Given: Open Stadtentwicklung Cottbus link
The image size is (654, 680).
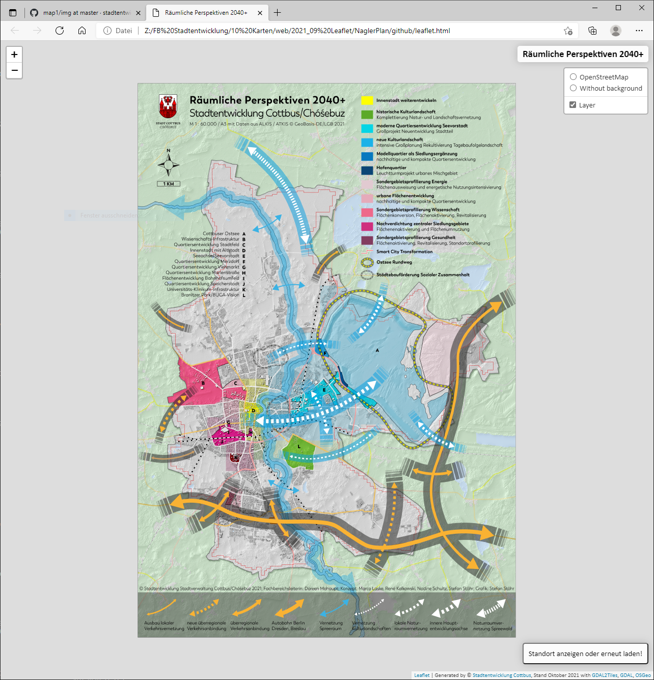Looking at the screenshot, I should [502, 675].
